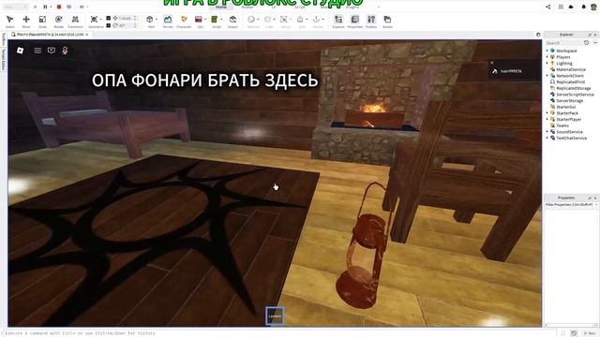Toggle the Properties panel button

354,21
